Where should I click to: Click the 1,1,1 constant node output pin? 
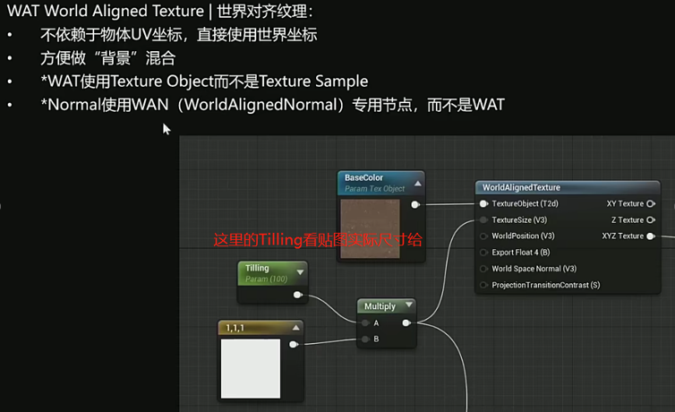tap(294, 344)
